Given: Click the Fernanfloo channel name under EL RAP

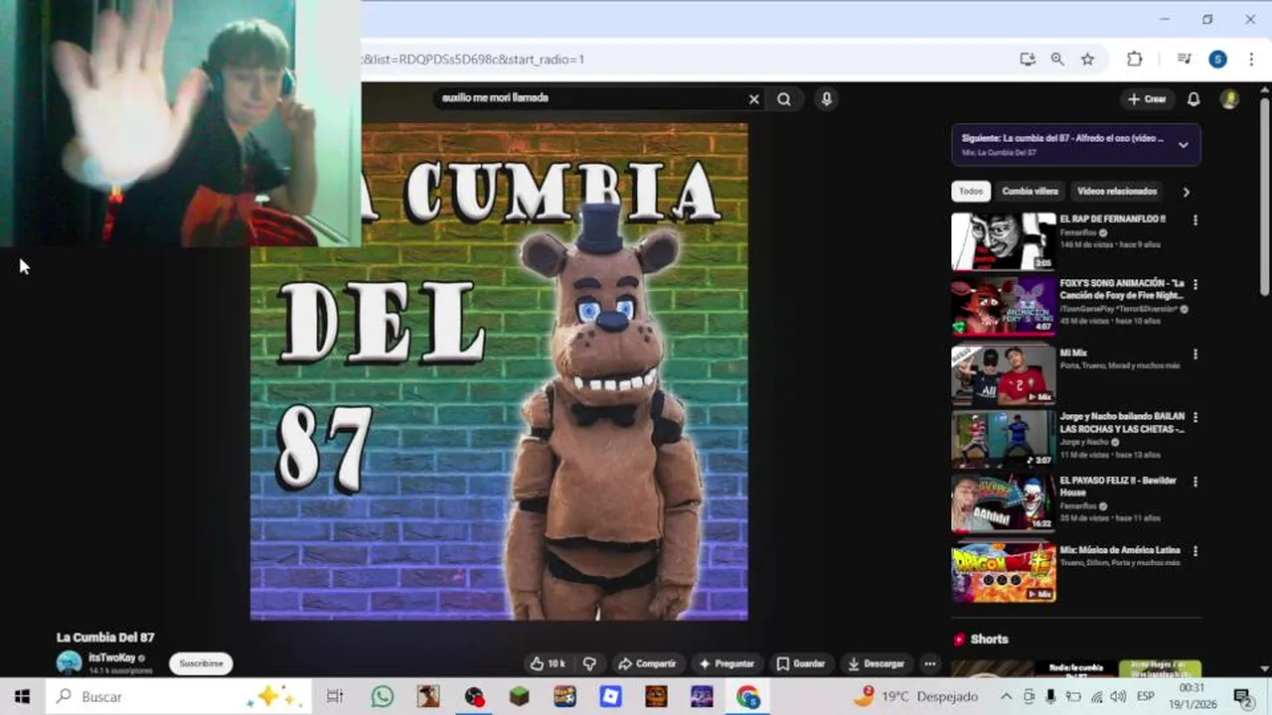Looking at the screenshot, I should [x=1078, y=232].
